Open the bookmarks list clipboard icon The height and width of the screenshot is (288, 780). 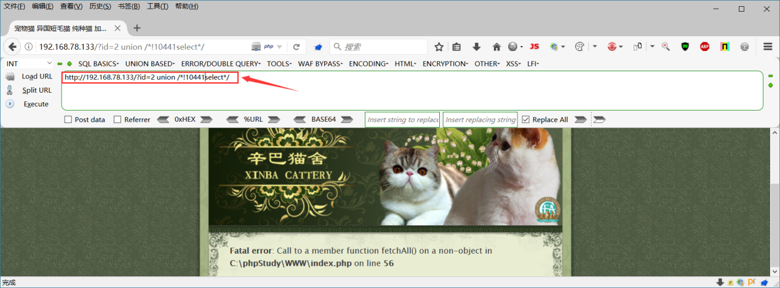[x=456, y=47]
